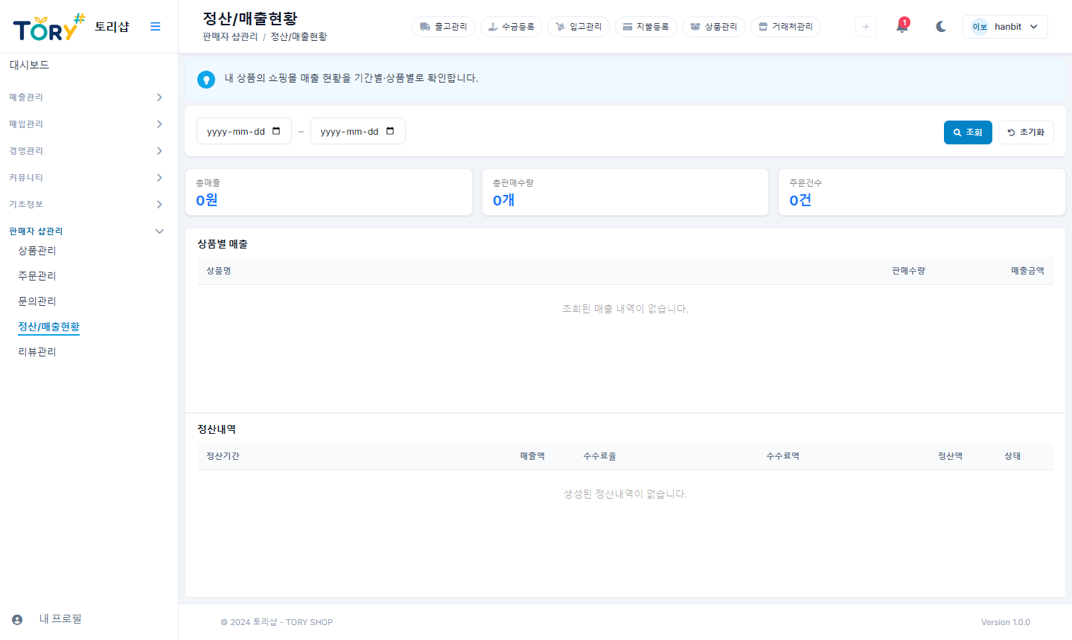The image size is (1072, 640).
Task: Click the 총매출 0원 value
Action: 207,200
